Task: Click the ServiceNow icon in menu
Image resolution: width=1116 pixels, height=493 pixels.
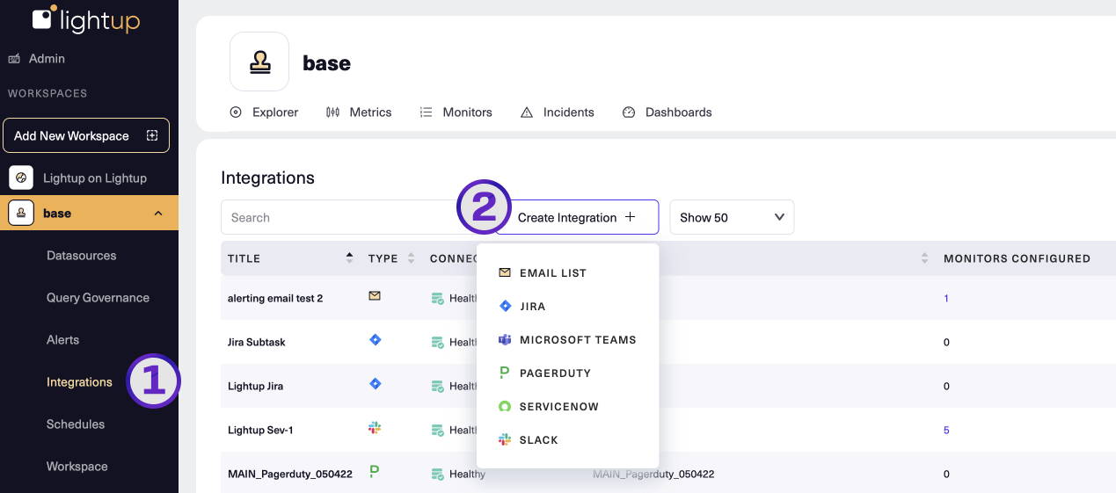Action: pyautogui.click(x=505, y=406)
